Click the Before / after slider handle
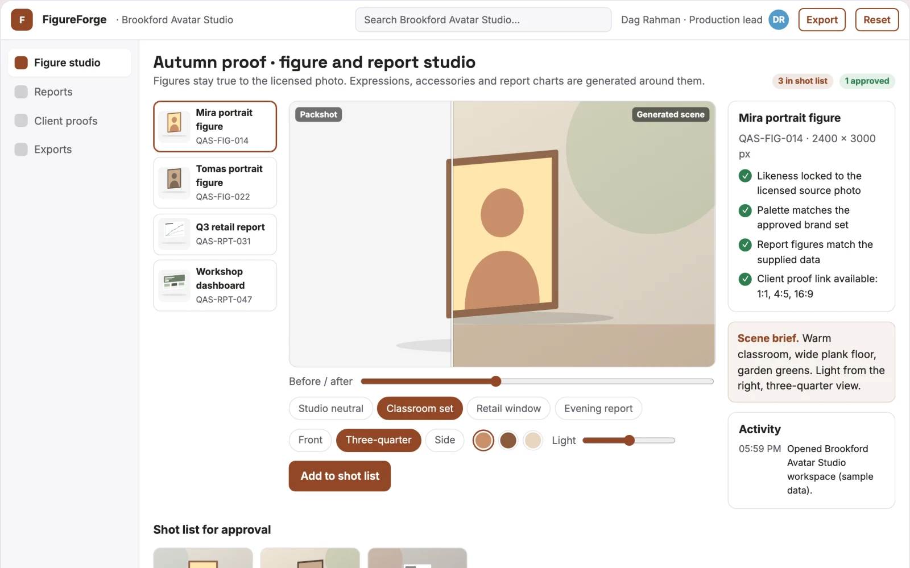Screen dimensions: 910x568 496,382
